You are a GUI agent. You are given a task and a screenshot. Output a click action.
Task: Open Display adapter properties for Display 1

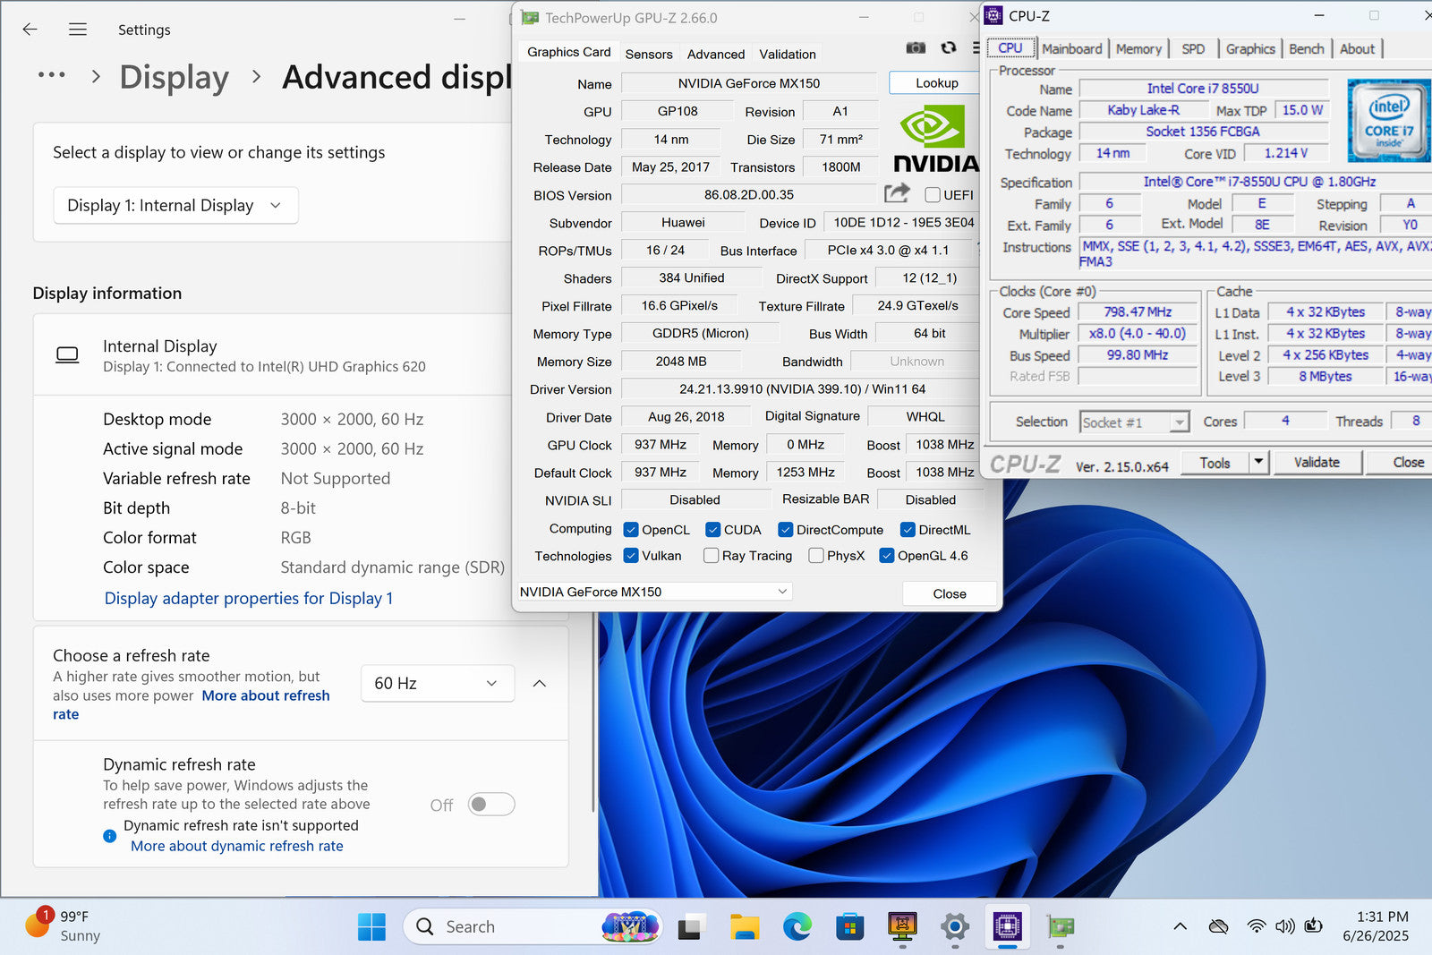click(x=249, y=599)
